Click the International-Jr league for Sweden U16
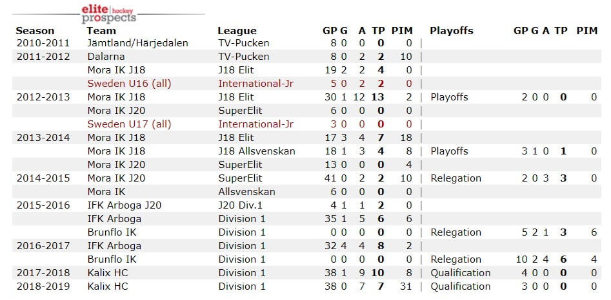 [x=256, y=84]
